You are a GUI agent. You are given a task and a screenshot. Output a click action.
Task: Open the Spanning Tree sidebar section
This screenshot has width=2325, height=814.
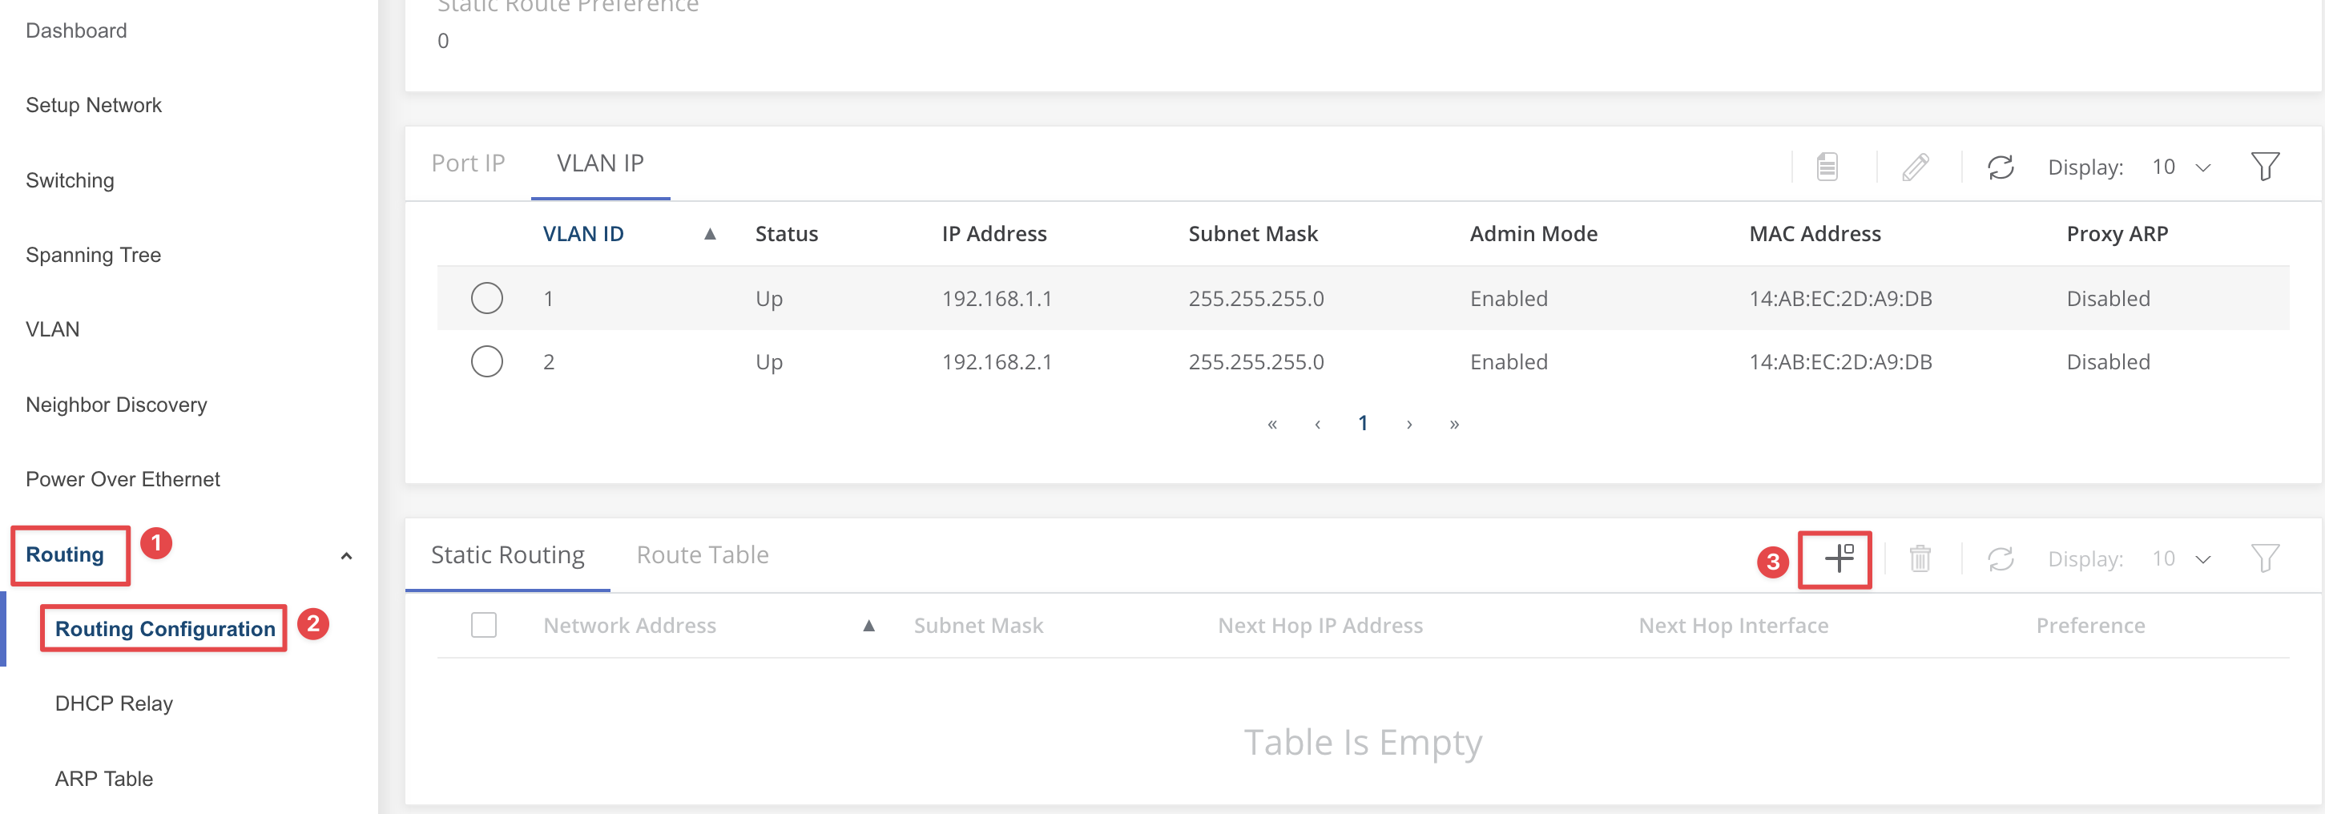pos(93,255)
